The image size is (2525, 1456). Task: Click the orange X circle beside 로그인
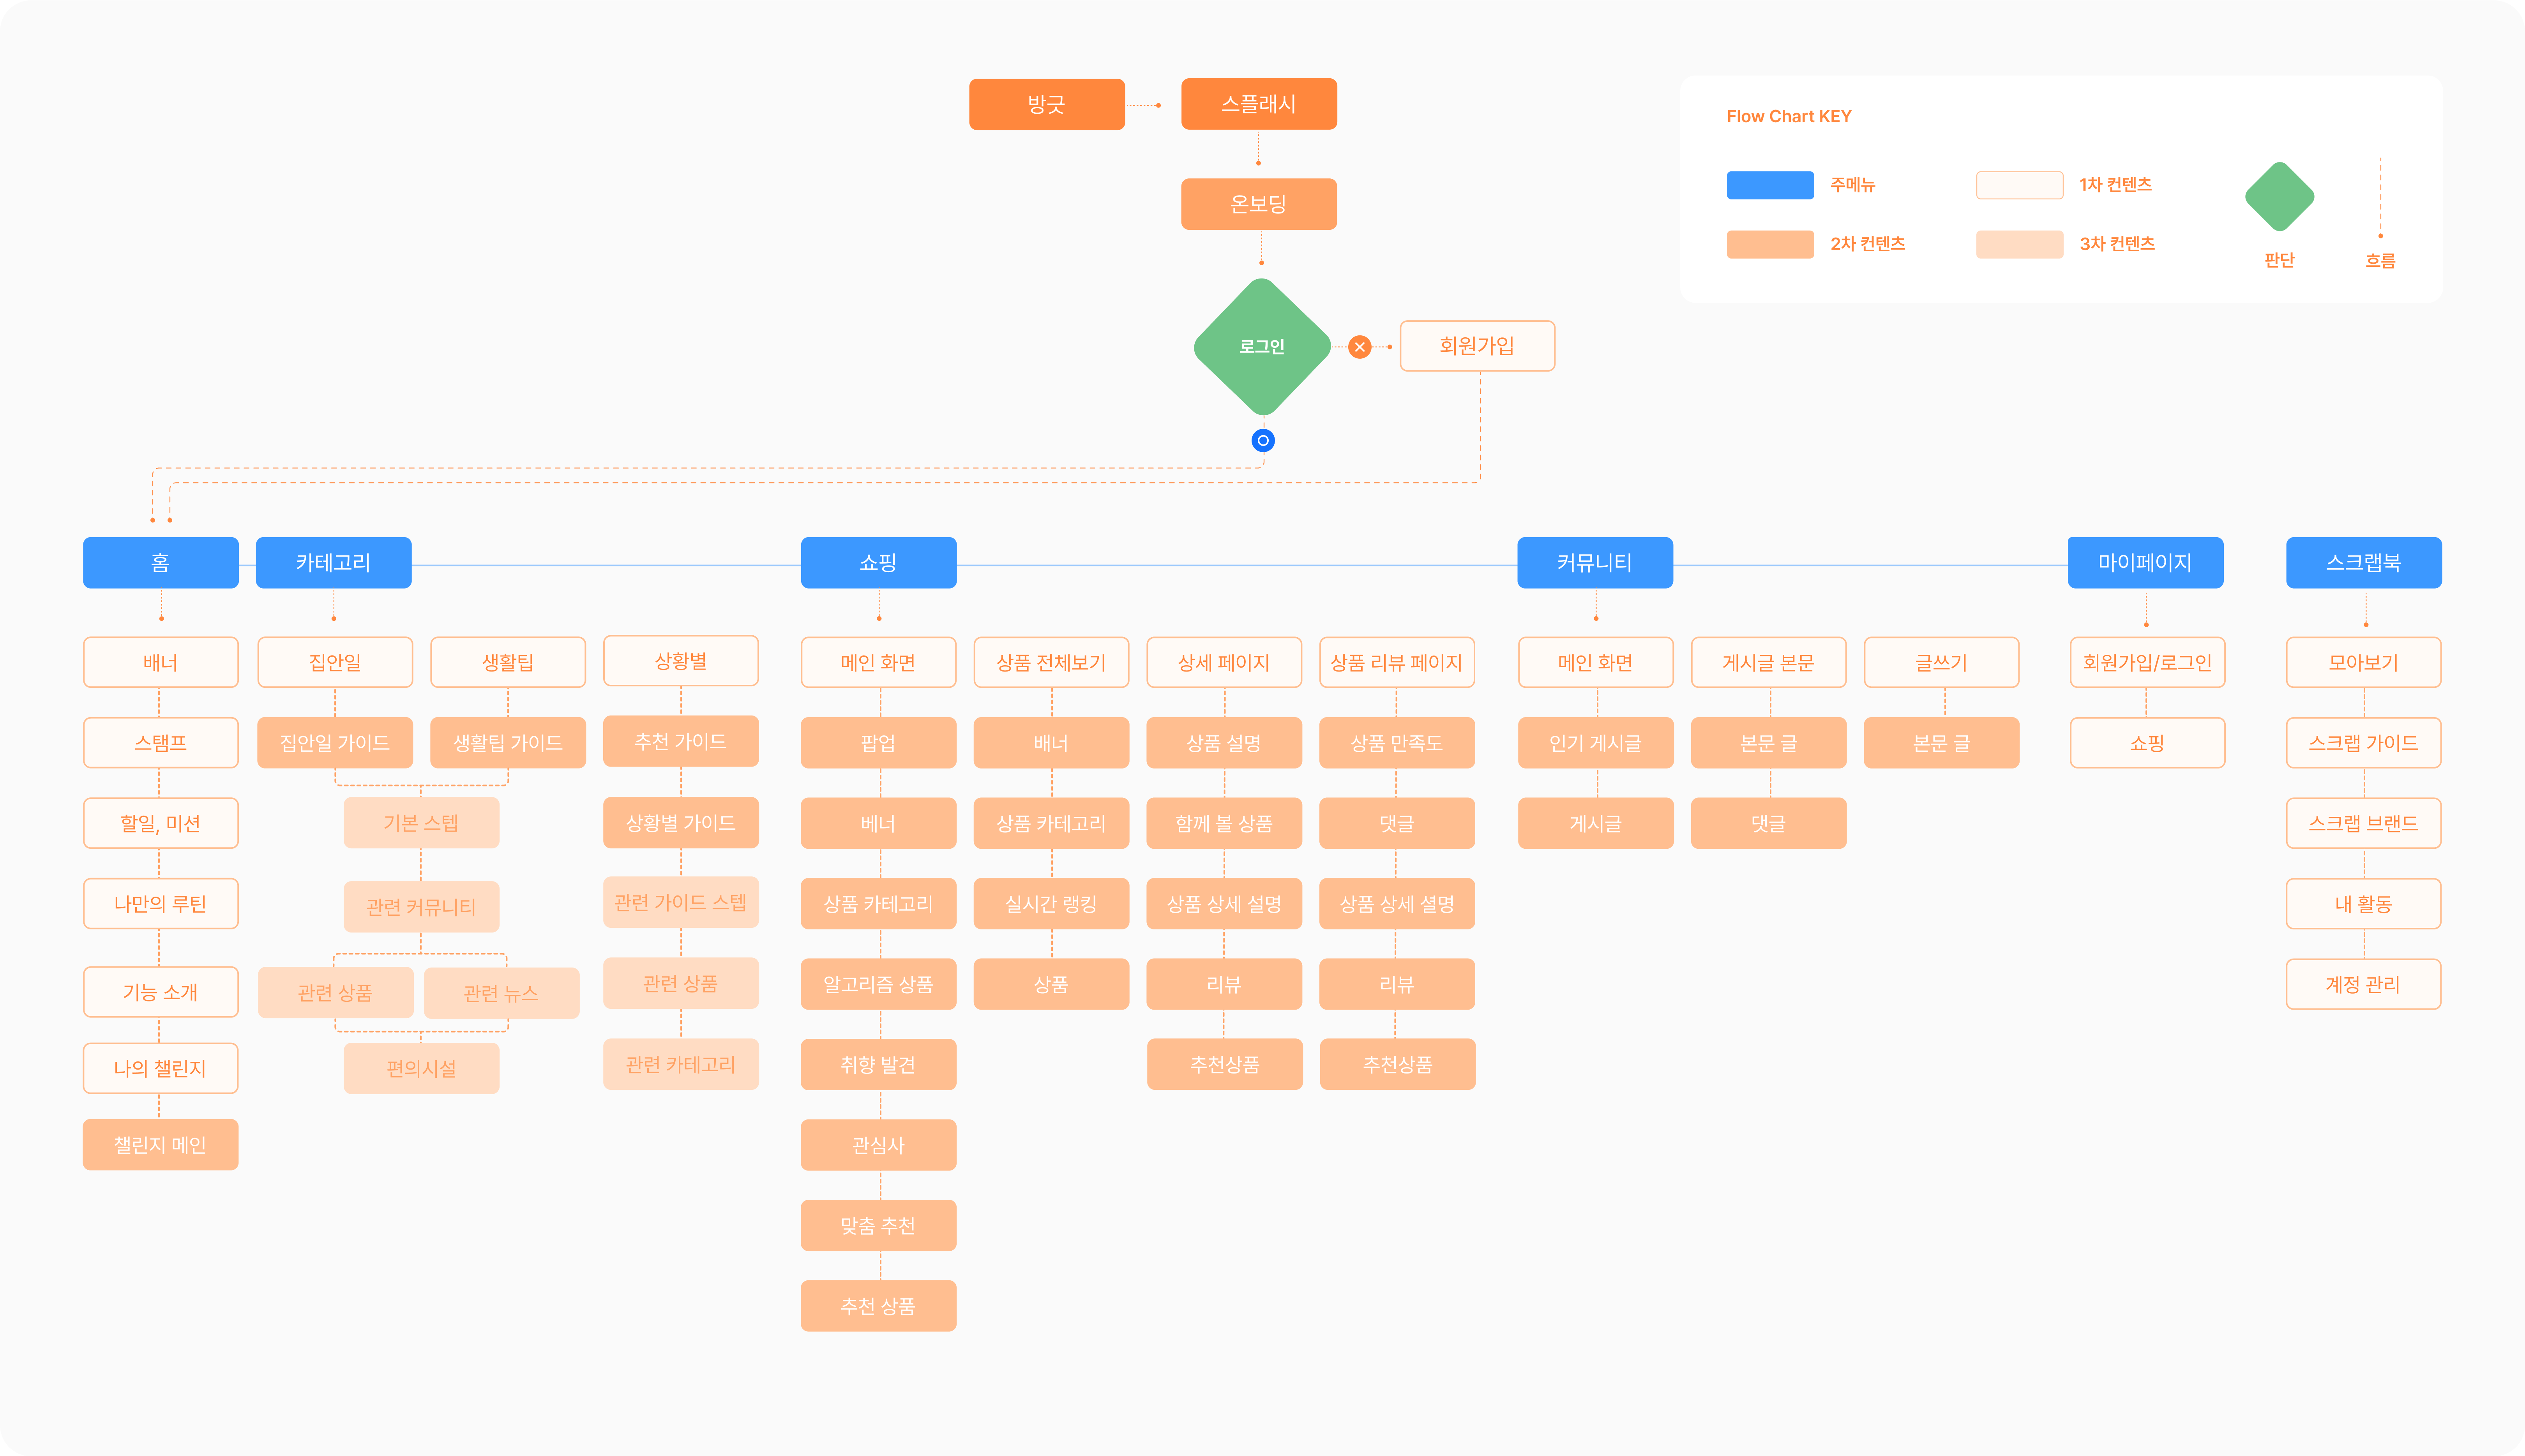1360,347
